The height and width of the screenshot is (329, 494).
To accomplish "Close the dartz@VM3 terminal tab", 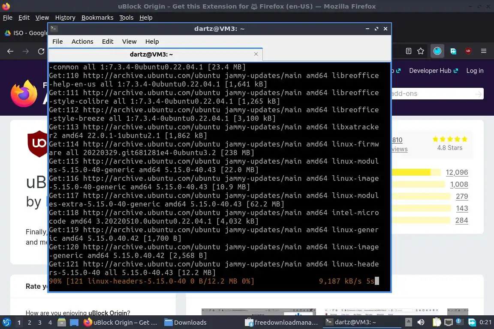I will pyautogui.click(x=256, y=54).
